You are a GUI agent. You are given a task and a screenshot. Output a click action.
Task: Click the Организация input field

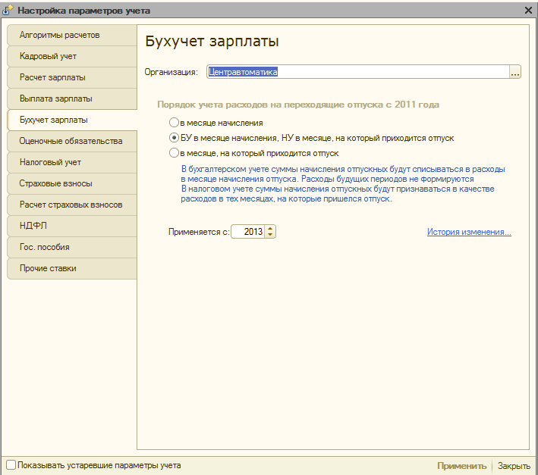point(357,72)
